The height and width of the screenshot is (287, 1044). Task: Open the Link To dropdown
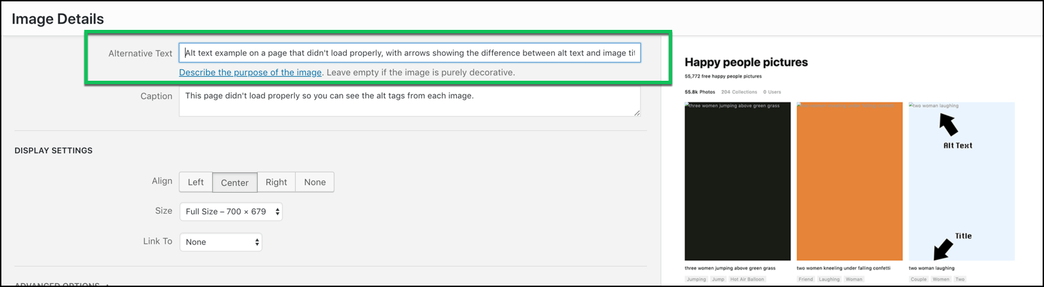(x=221, y=242)
